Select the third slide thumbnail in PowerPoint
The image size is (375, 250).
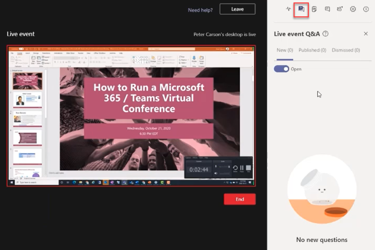tap(28, 119)
